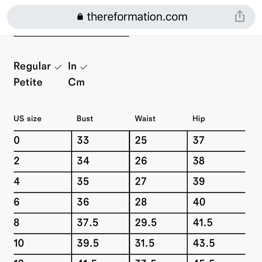Select the In unit option
Viewport: 262px width, 262px height.
coord(72,66)
